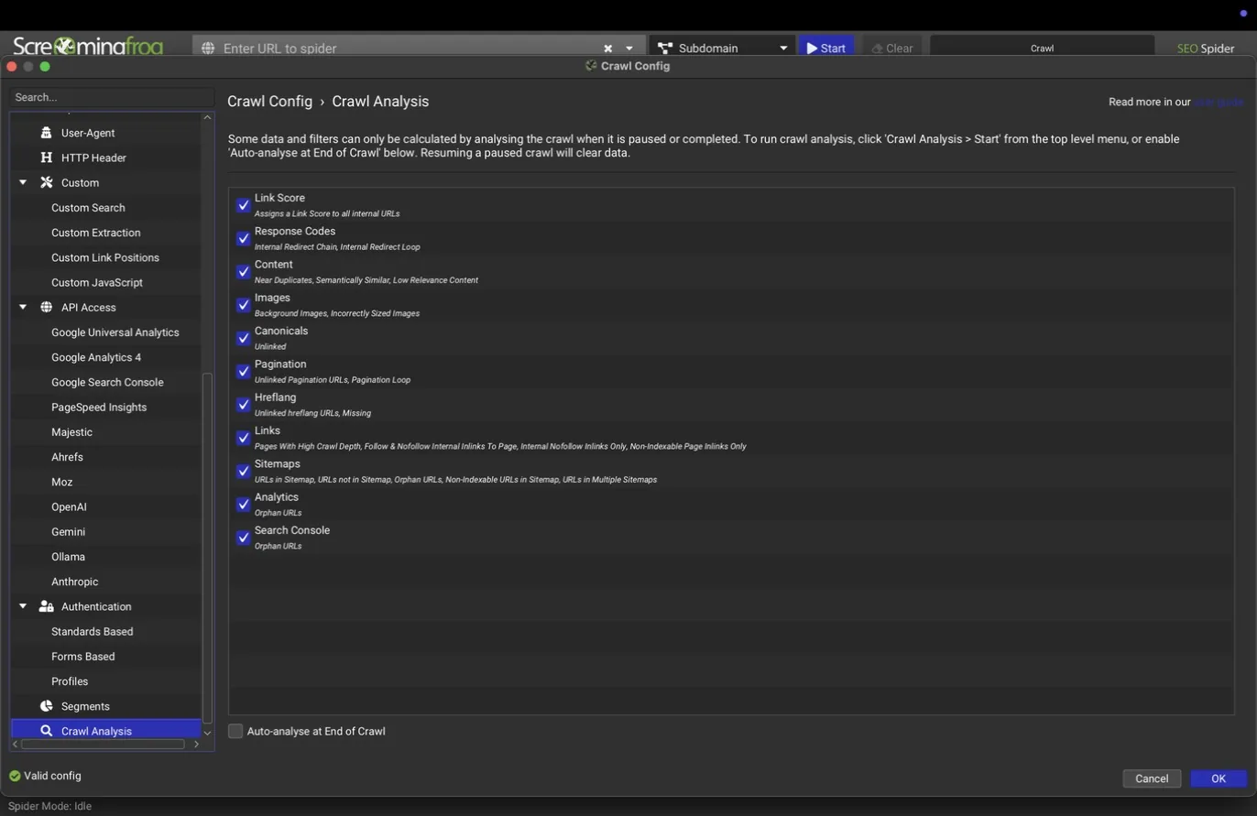
Task: Click the API Access globe icon
Action: point(46,307)
